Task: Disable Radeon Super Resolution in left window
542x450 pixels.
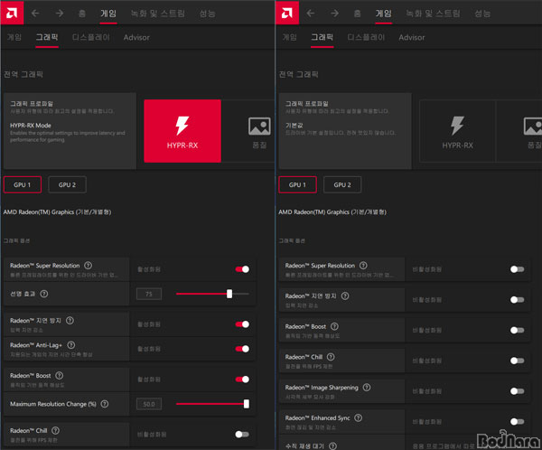Action: (242, 269)
